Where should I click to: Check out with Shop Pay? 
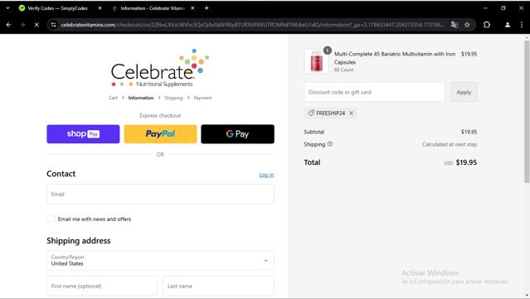(83, 134)
